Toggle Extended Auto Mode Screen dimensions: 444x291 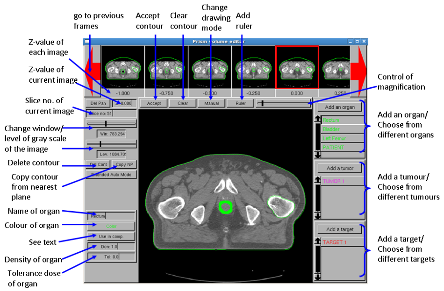[111, 175]
